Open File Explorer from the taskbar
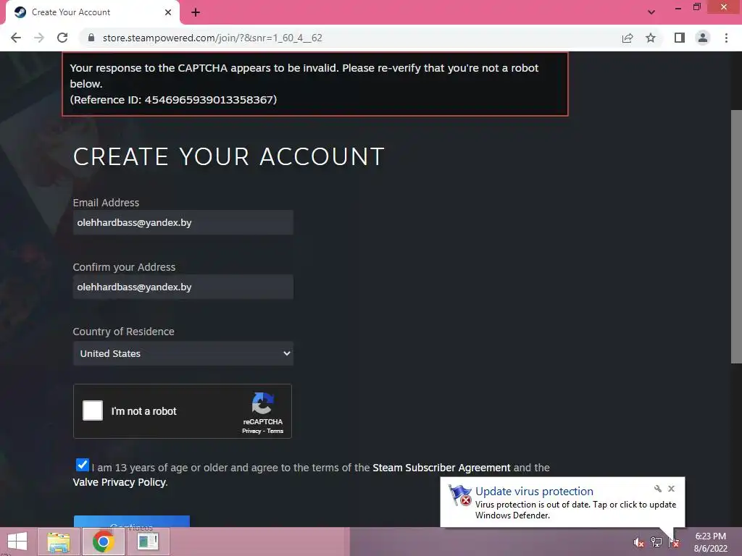 [x=58, y=542]
